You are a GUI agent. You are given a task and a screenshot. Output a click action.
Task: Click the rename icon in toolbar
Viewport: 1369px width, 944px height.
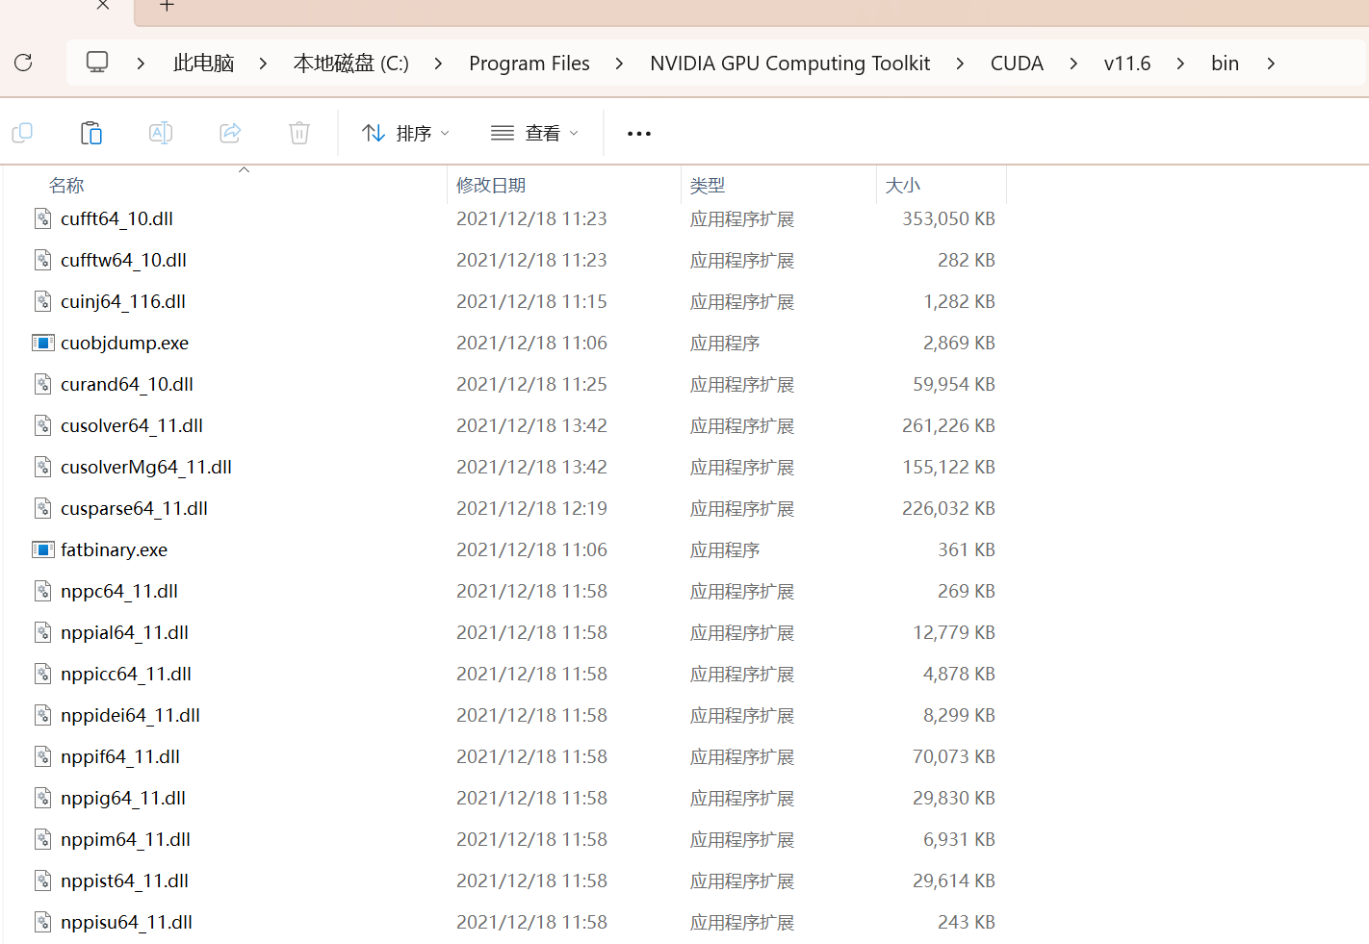coord(161,133)
